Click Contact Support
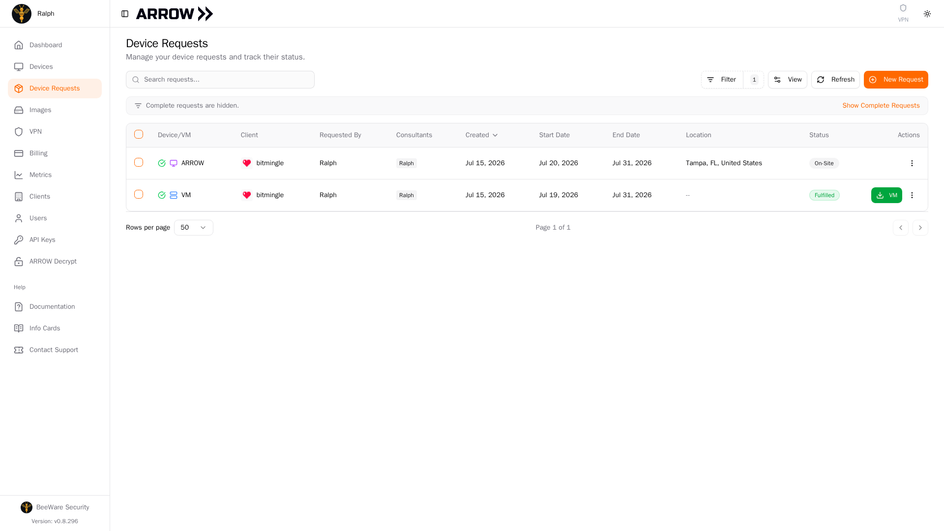The width and height of the screenshot is (944, 531). tap(55, 350)
